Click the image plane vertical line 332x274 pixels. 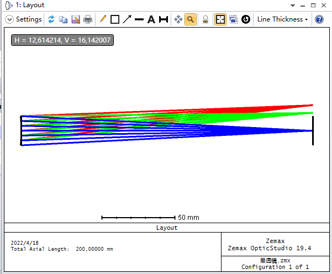[313, 130]
